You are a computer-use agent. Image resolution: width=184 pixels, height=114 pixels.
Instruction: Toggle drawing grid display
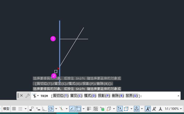pos(14,109)
